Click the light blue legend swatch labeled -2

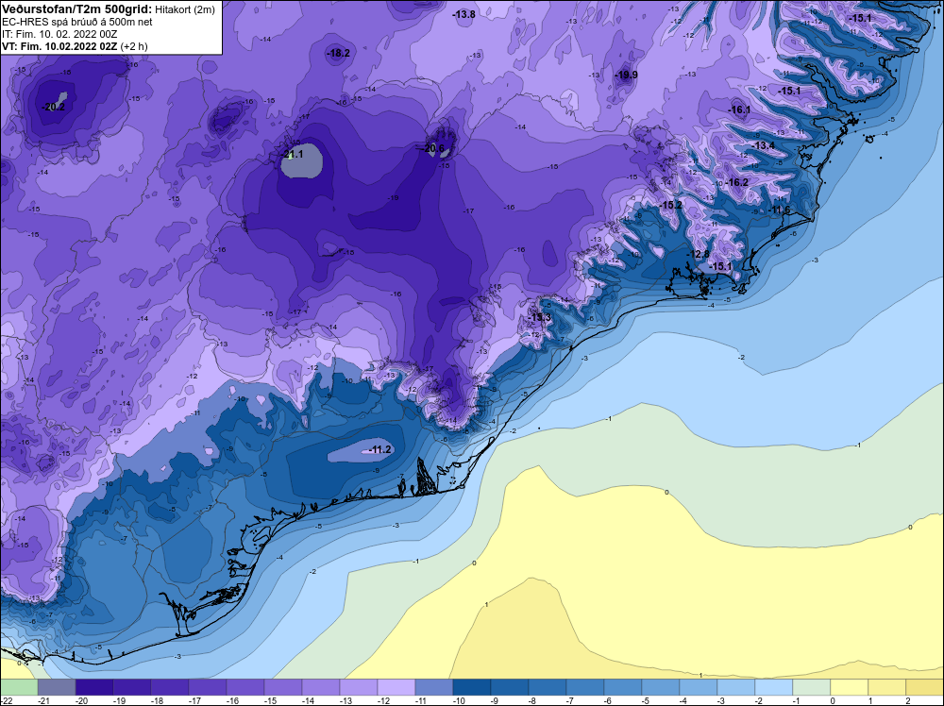(774, 687)
